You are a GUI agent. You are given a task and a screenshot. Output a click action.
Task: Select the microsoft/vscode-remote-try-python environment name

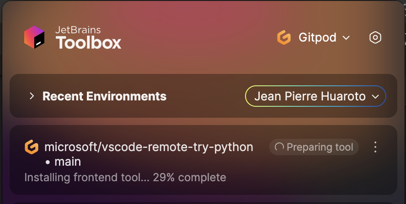click(x=149, y=147)
